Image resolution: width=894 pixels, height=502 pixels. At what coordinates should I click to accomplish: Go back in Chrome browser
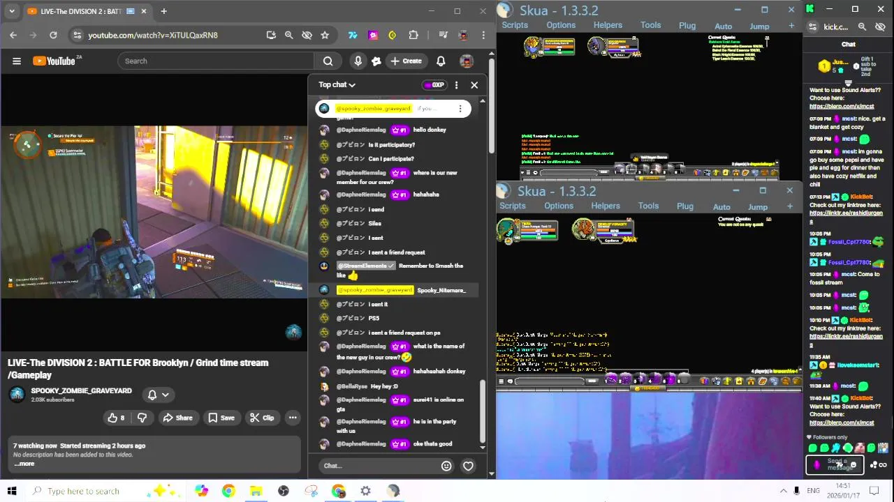[13, 35]
